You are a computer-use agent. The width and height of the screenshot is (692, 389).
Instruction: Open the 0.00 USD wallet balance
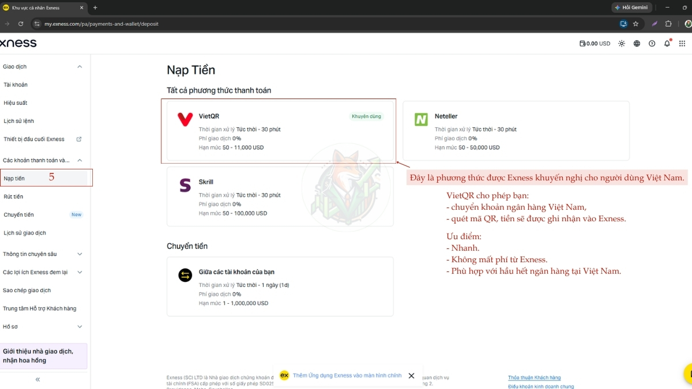[x=595, y=43]
